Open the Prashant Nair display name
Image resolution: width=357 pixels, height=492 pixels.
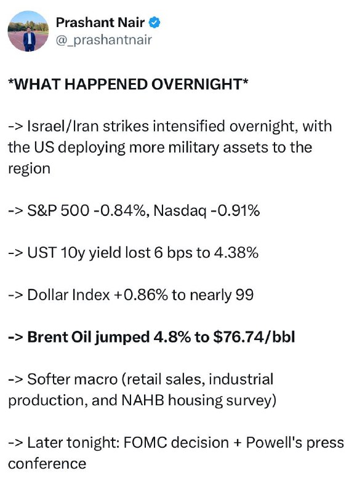coord(100,23)
